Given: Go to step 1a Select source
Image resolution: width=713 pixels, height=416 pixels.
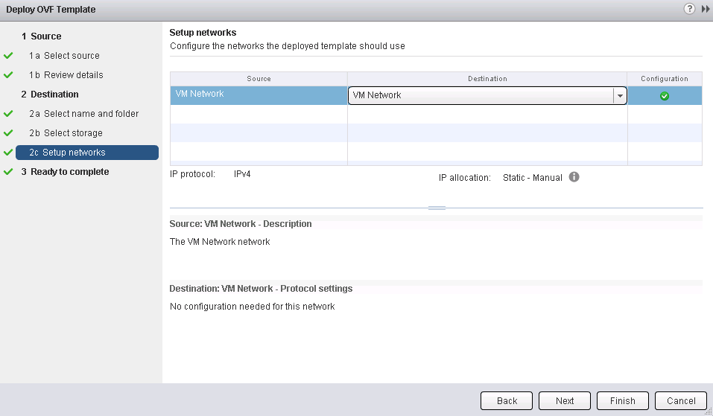Looking at the screenshot, I should [x=72, y=56].
